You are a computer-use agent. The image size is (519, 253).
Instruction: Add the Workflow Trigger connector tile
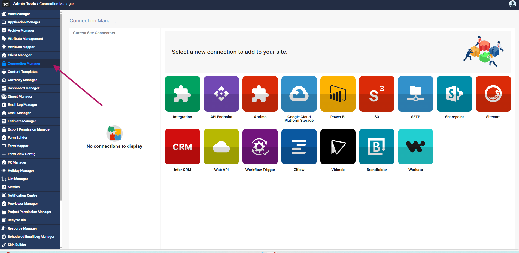[x=260, y=147]
